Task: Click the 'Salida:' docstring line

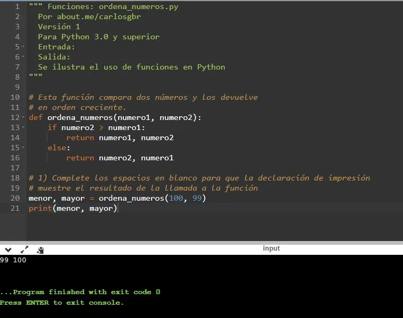Action: click(x=54, y=57)
